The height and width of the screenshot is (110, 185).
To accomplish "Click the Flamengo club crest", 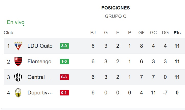I will tap(18, 62).
